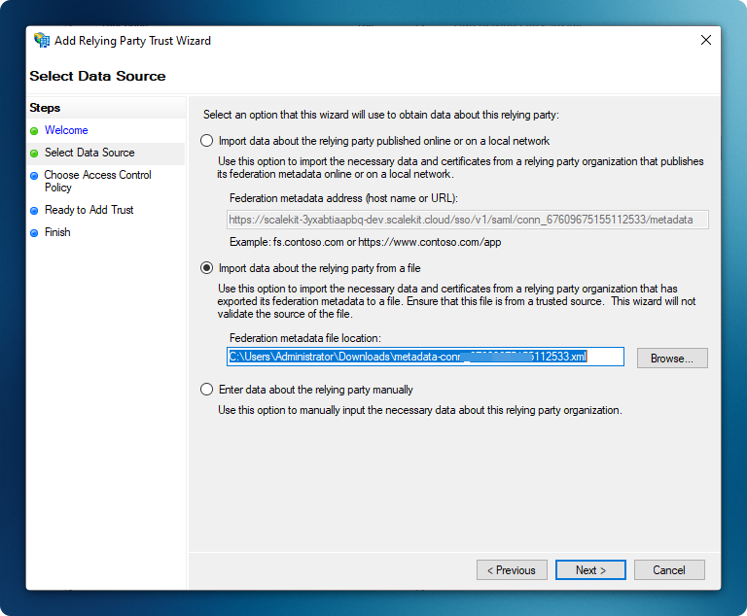This screenshot has height=616, width=747.
Task: Click the Next > button
Action: (x=590, y=570)
